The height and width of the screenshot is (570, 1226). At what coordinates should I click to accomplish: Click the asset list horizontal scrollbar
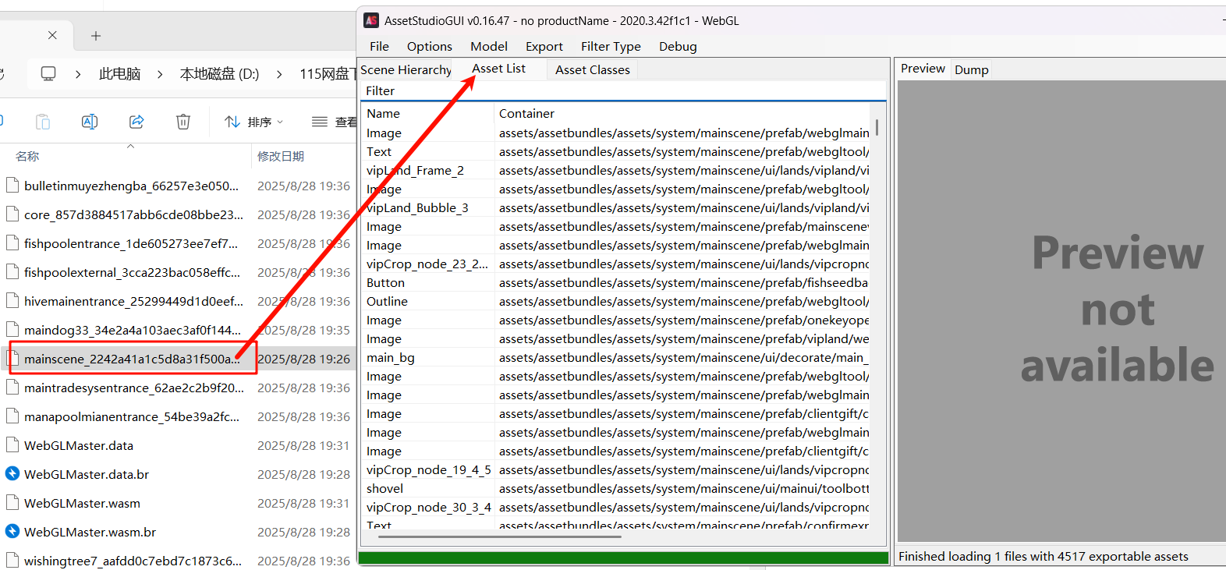point(500,536)
